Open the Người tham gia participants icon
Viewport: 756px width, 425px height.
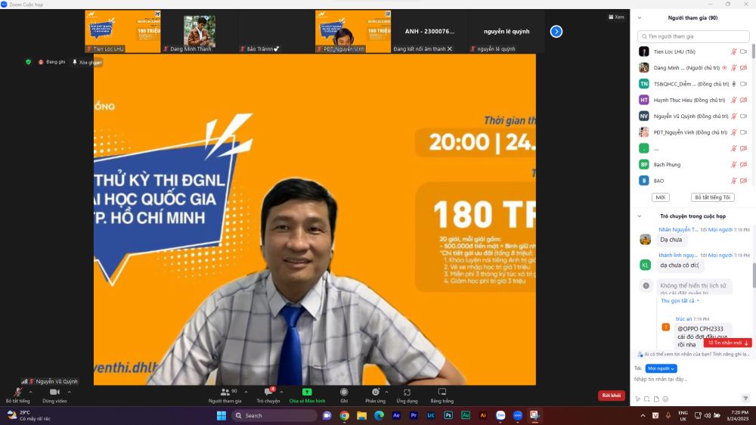click(225, 392)
